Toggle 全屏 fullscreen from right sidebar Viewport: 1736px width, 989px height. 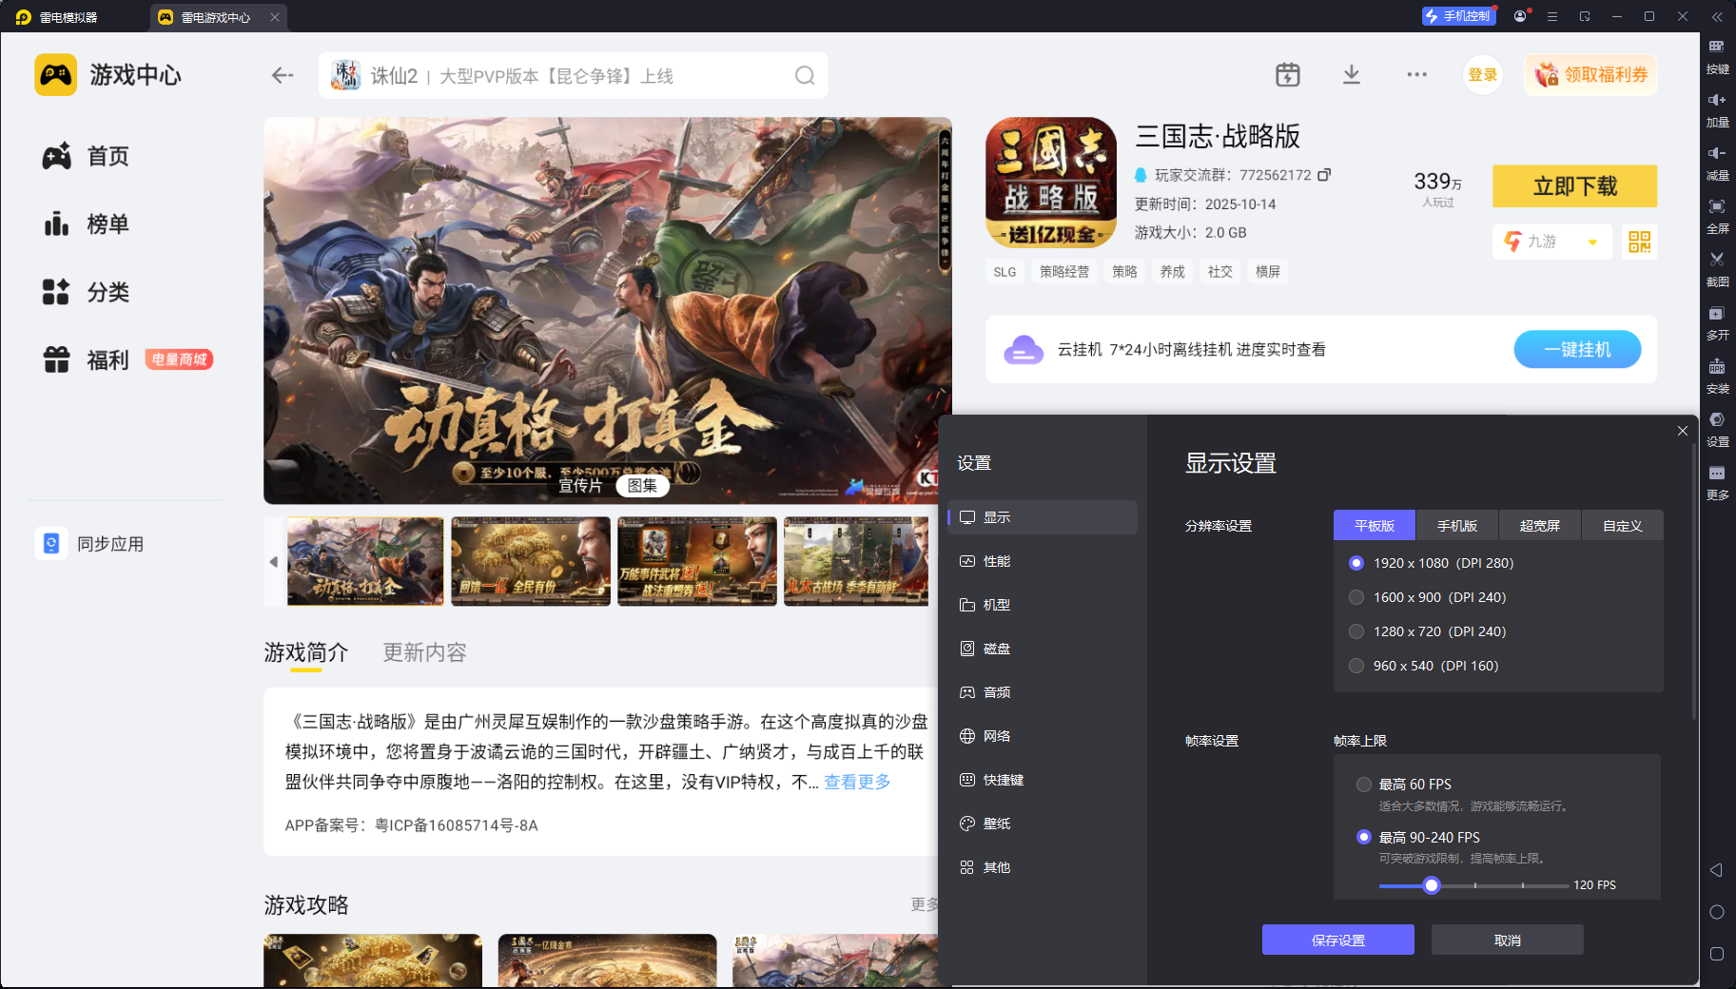tap(1717, 216)
